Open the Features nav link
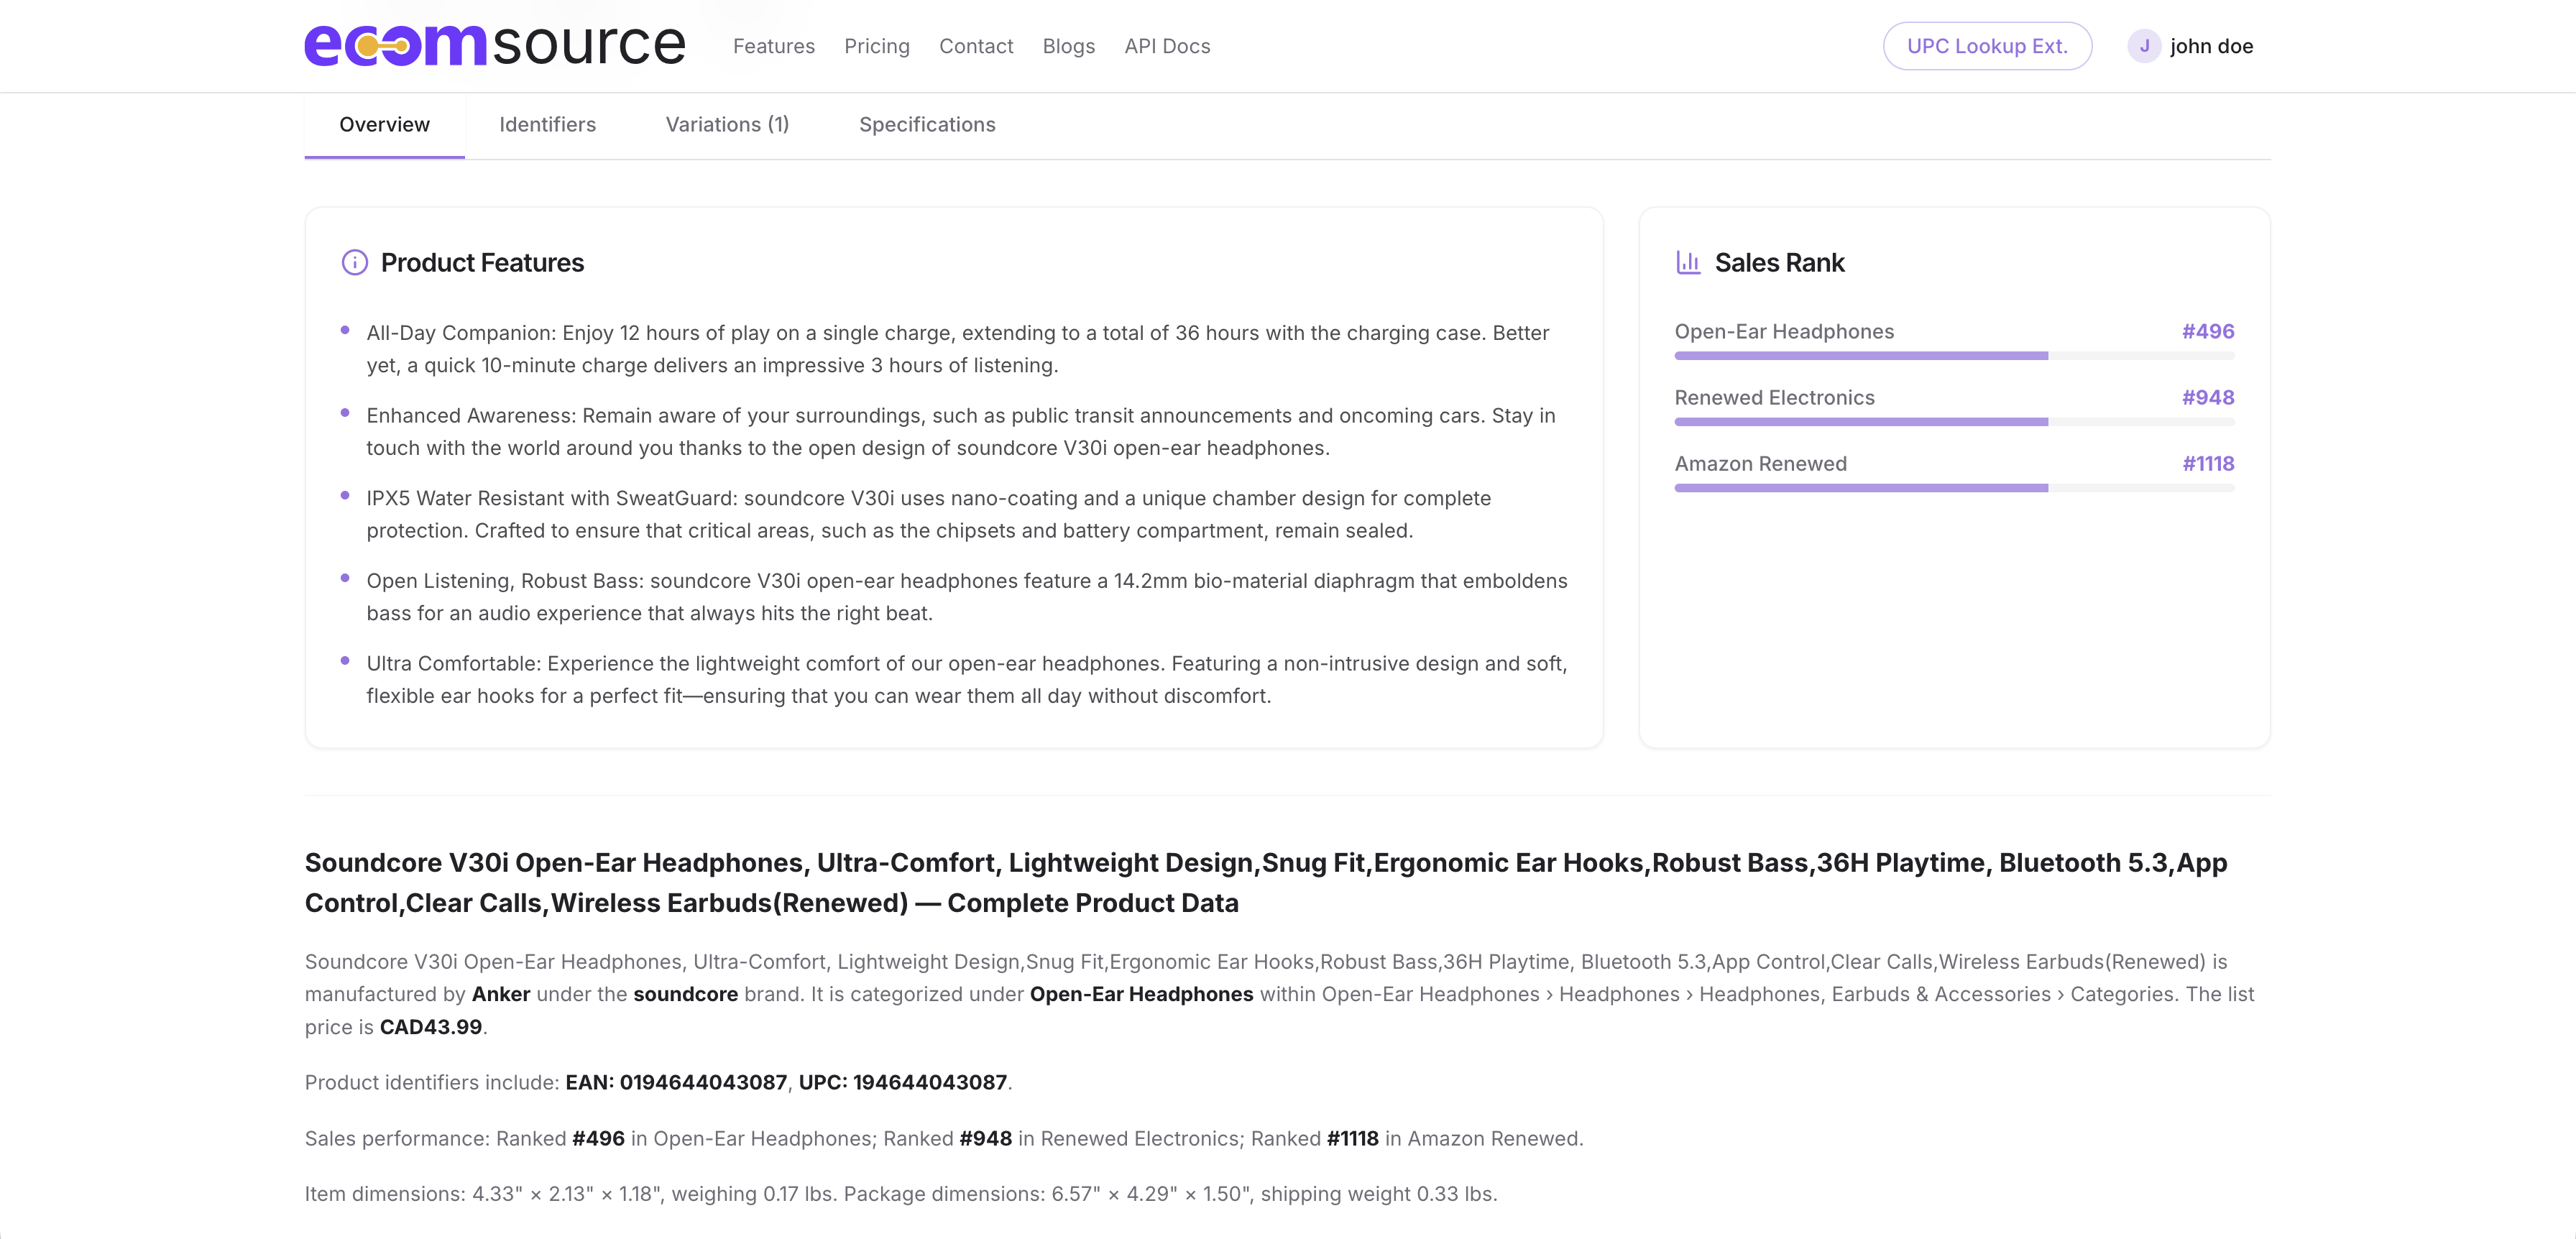 (773, 46)
